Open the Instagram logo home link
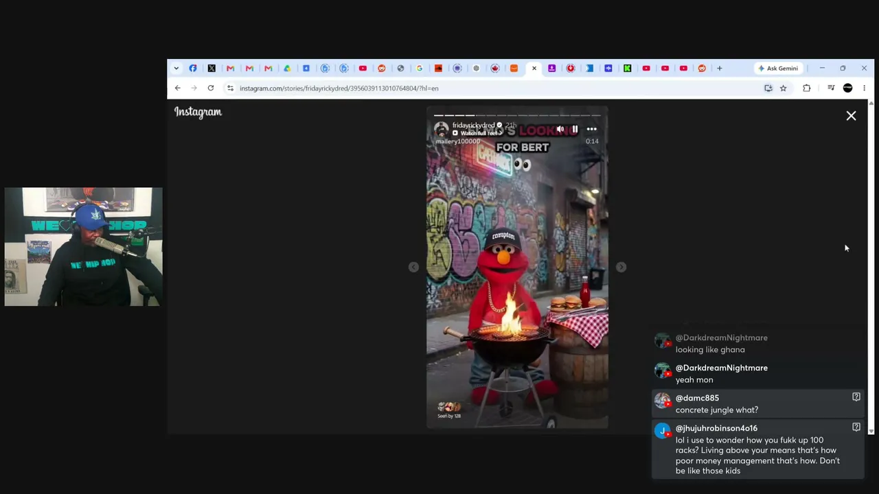879x494 pixels. 198,112
